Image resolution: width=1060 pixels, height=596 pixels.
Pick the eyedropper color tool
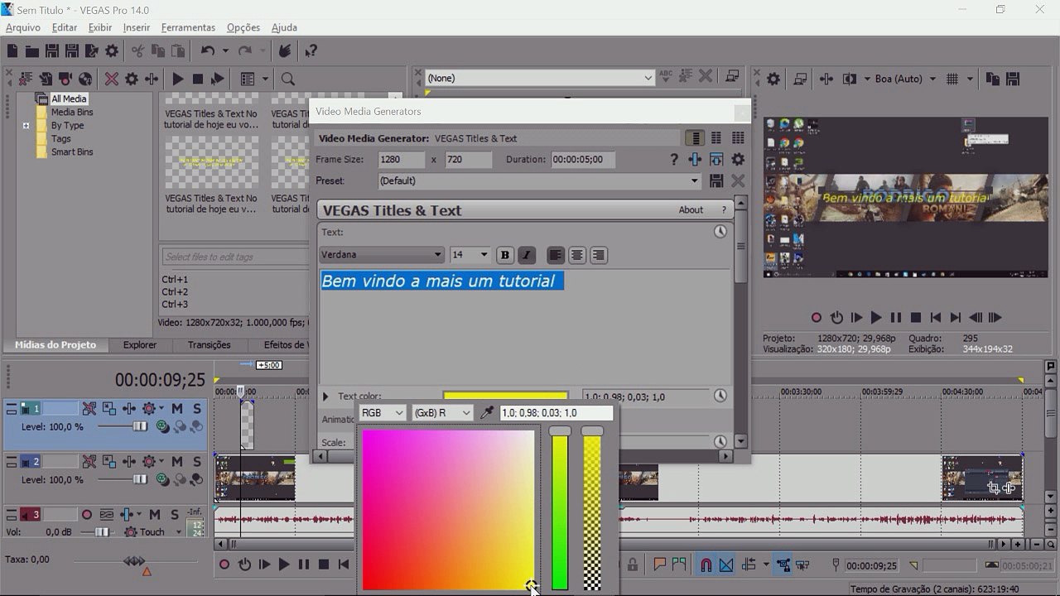487,412
